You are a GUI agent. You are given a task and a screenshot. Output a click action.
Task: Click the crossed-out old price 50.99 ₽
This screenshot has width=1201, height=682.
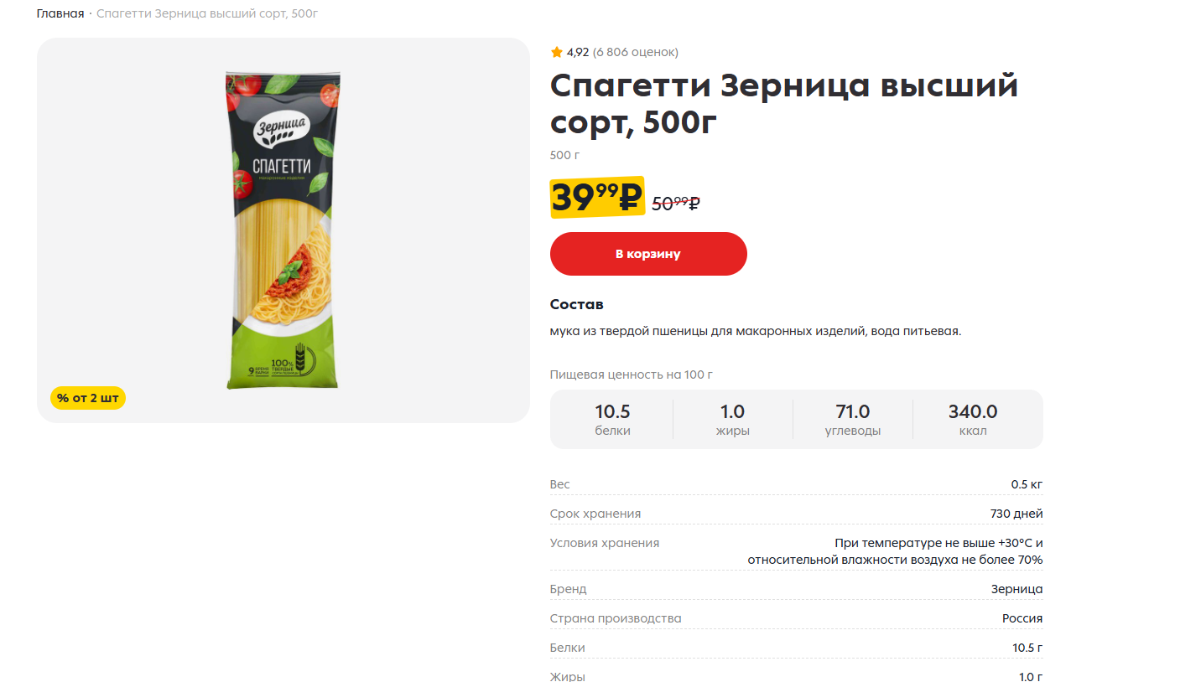pos(676,203)
